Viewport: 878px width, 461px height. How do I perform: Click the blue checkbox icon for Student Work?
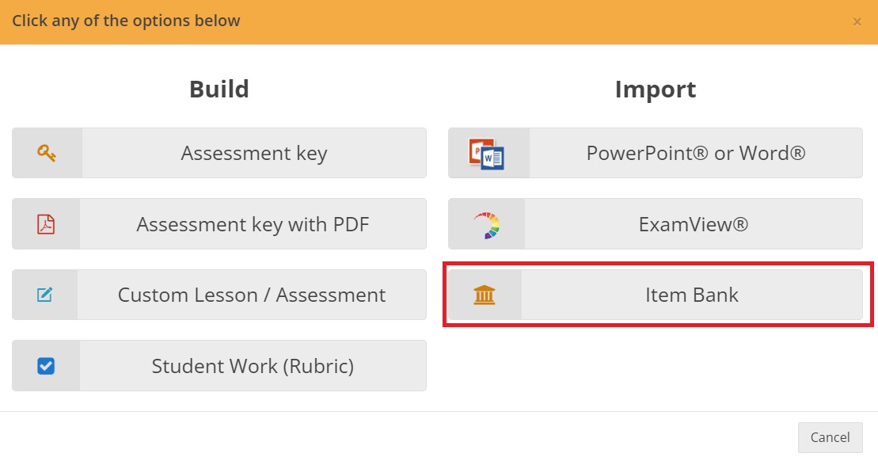pos(45,365)
